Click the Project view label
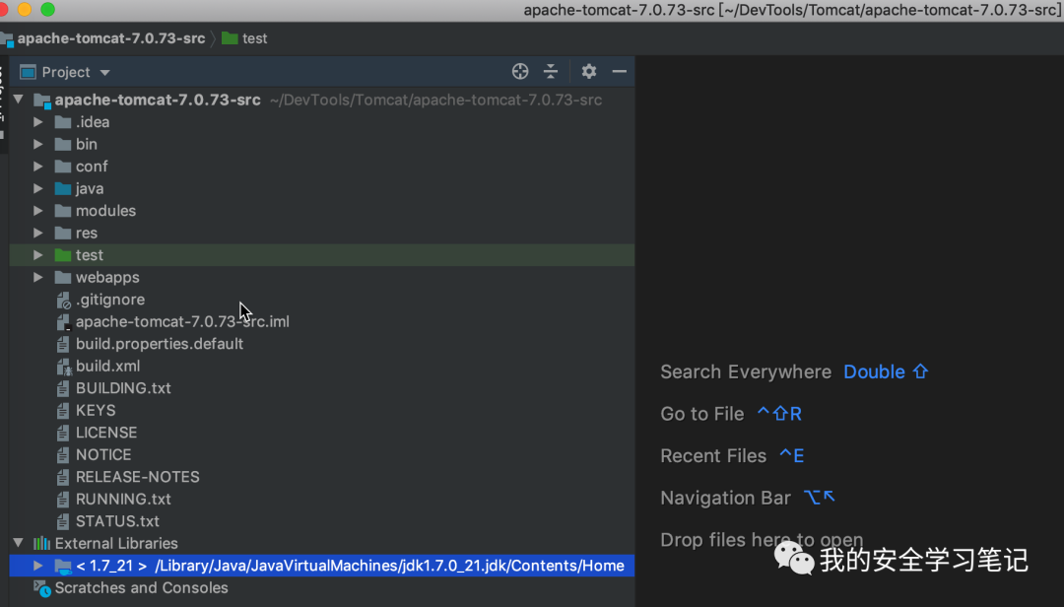Image resolution: width=1064 pixels, height=607 pixels. tap(66, 72)
